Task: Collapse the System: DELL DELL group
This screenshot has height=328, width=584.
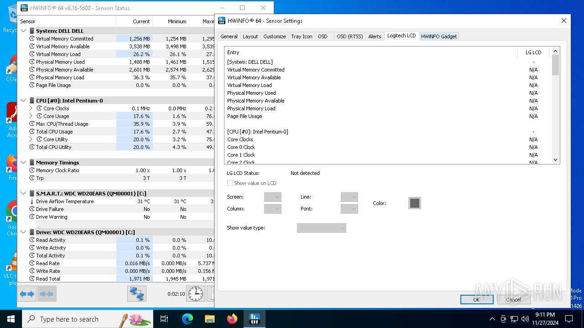Action: (x=24, y=31)
